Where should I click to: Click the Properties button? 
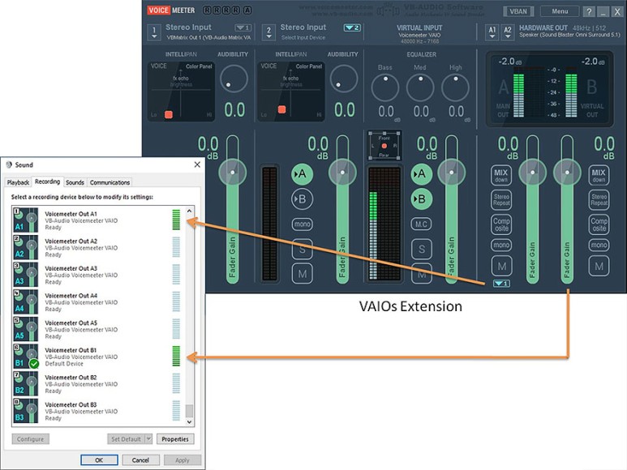click(x=175, y=439)
